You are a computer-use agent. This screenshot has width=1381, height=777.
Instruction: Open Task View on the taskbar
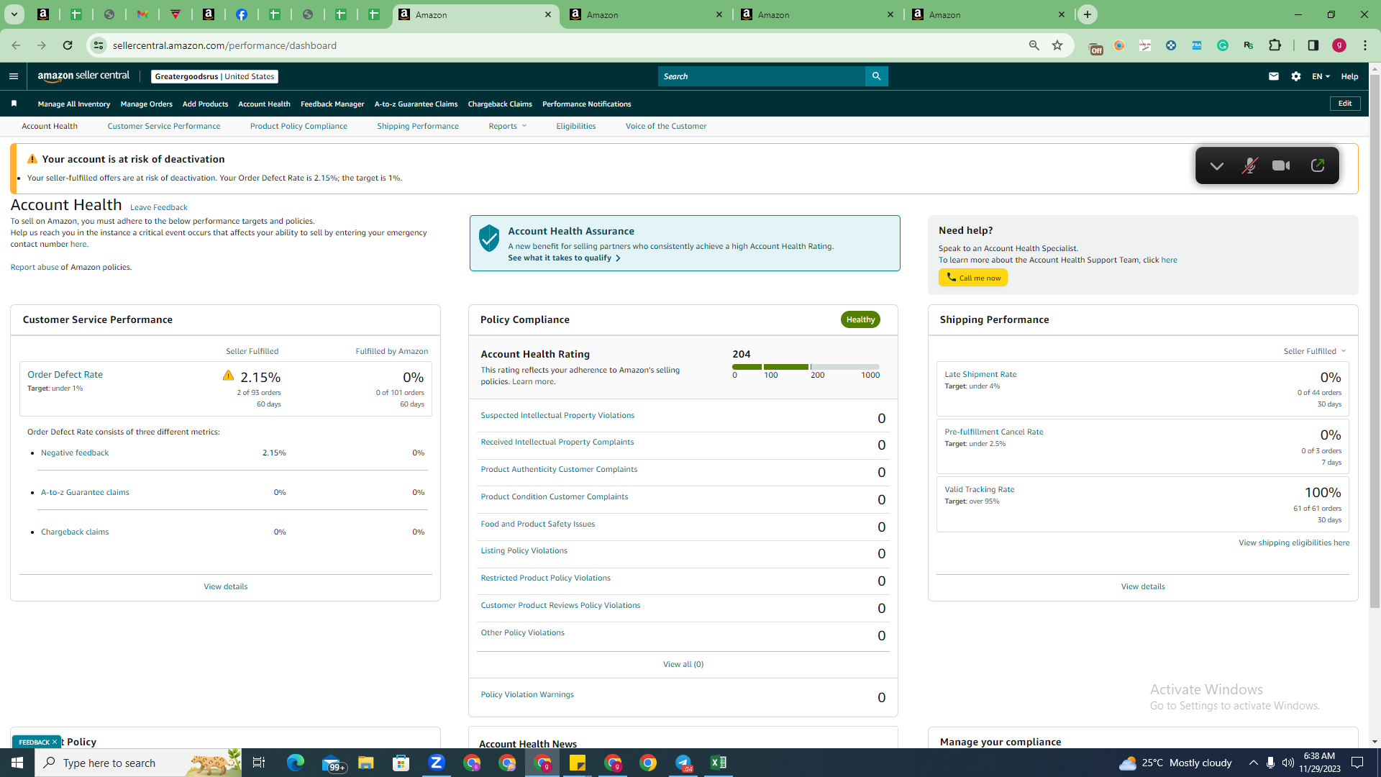(259, 763)
